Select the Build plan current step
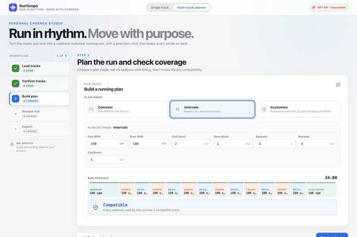This screenshot has height=237, width=357. tap(39, 99)
